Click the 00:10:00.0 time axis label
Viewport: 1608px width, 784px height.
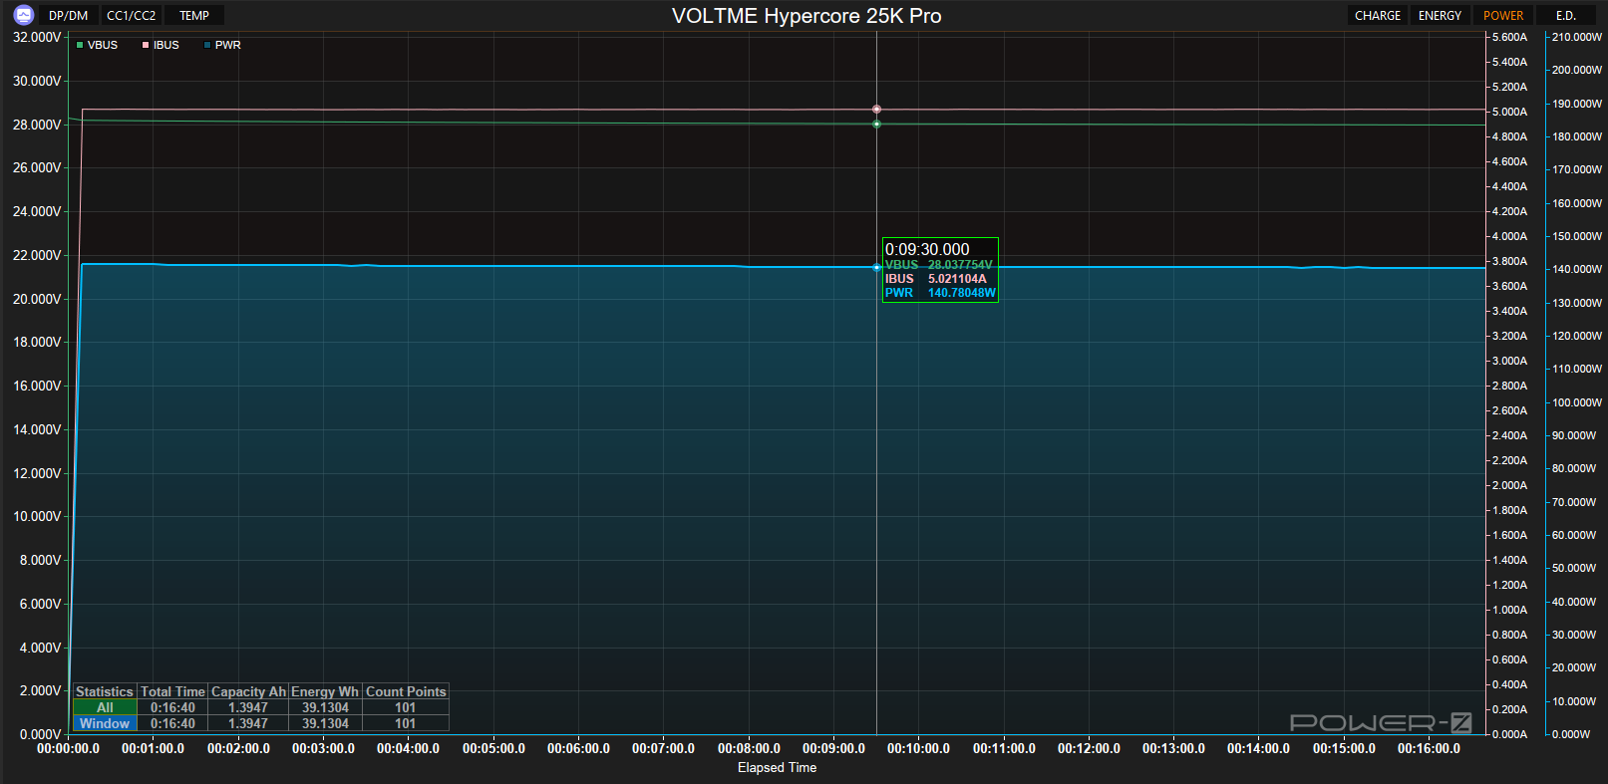(918, 748)
